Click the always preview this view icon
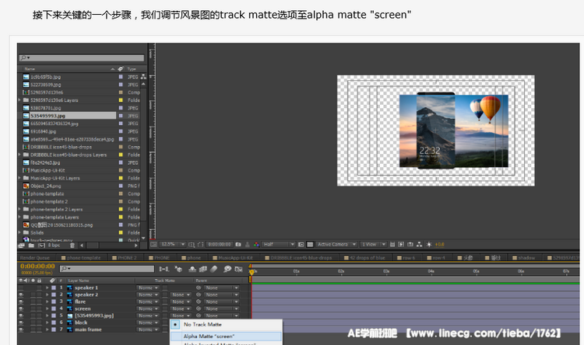This screenshot has width=584, height=345. tap(153, 244)
